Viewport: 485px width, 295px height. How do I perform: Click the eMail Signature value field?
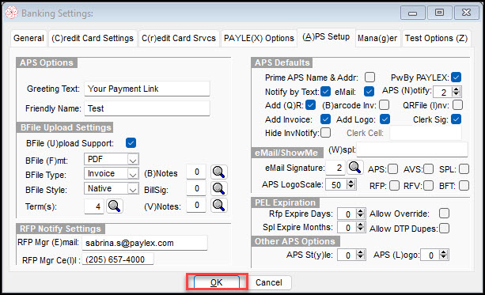335,168
